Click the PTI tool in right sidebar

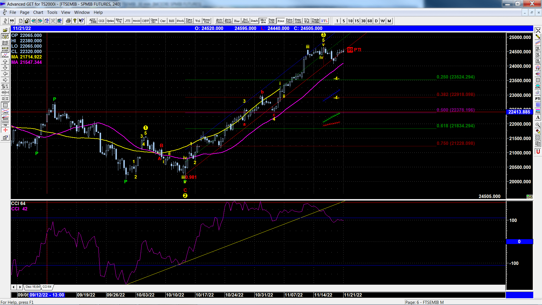click(538, 99)
